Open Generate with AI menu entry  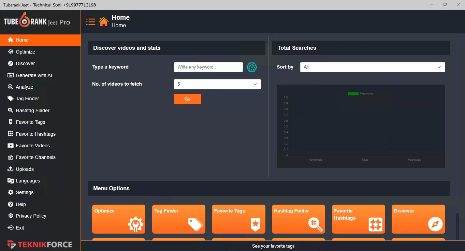tap(40, 75)
